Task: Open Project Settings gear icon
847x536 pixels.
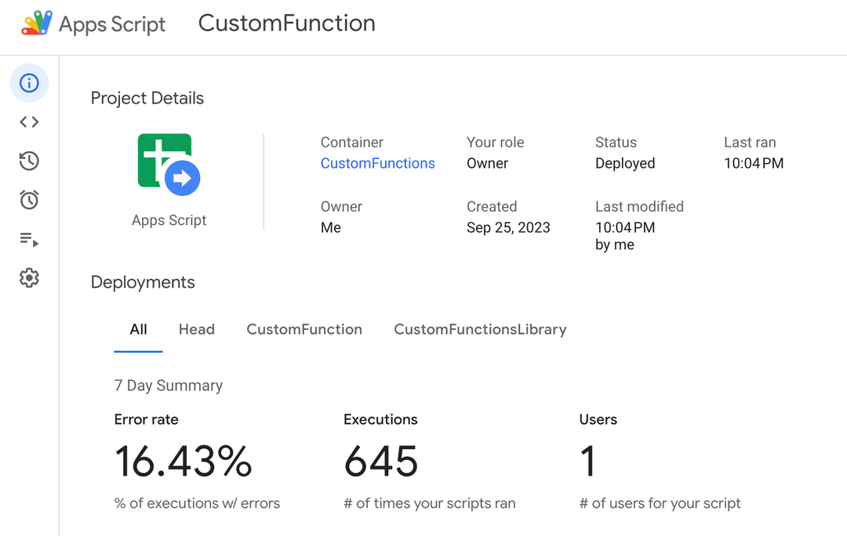Action: click(29, 278)
